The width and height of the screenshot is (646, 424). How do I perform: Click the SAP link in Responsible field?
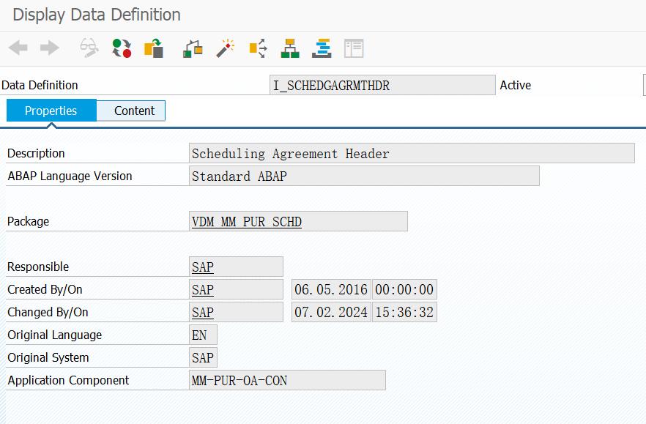pos(203,266)
